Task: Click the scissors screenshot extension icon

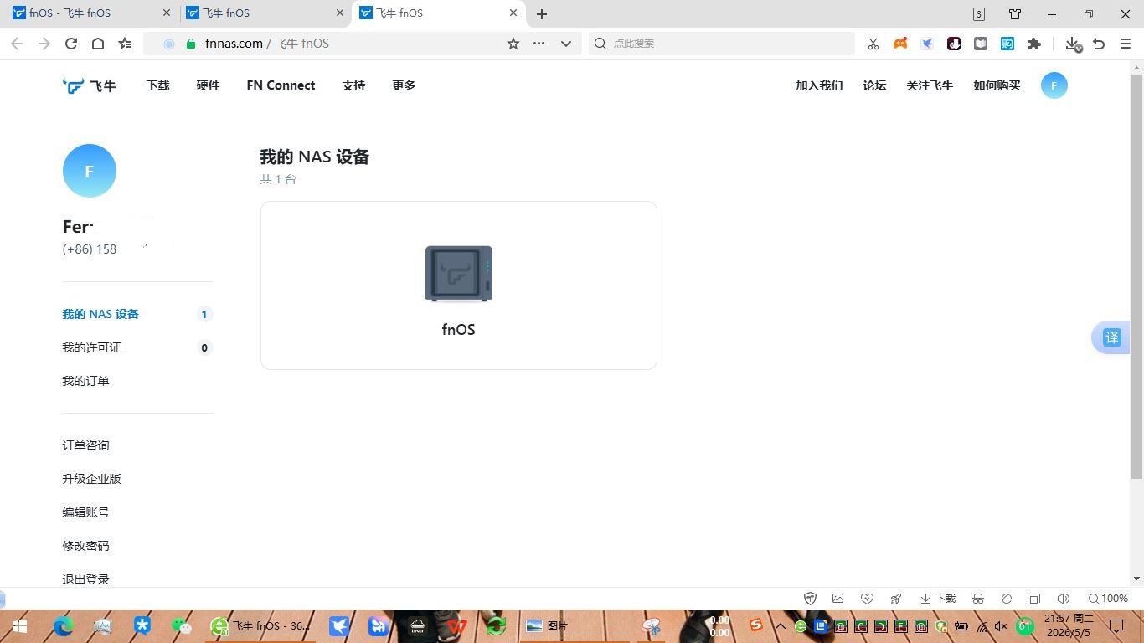Action: tap(873, 44)
